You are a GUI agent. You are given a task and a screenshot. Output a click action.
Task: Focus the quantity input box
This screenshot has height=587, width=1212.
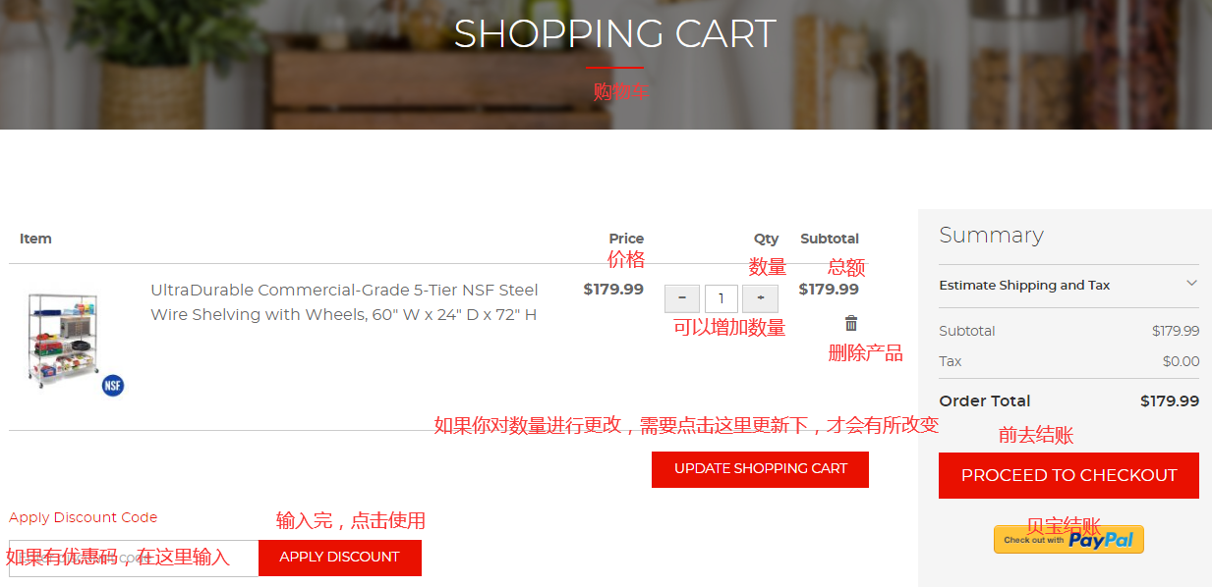pyautogui.click(x=721, y=298)
